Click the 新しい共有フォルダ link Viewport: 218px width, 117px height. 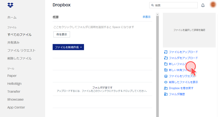(180, 70)
